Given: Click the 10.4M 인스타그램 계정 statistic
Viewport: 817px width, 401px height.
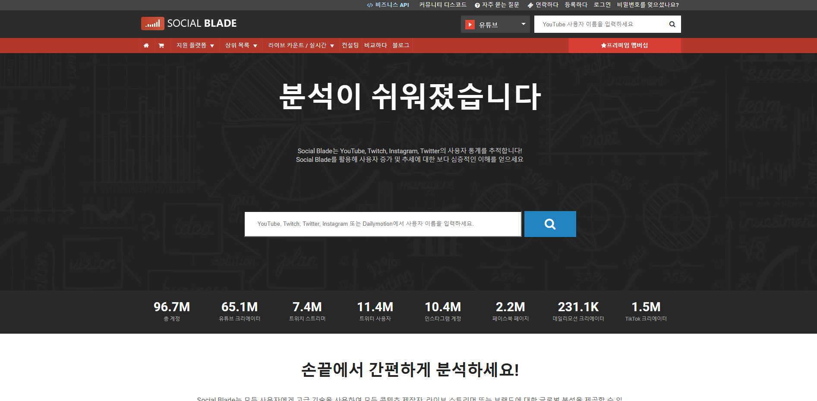Looking at the screenshot, I should pyautogui.click(x=443, y=312).
